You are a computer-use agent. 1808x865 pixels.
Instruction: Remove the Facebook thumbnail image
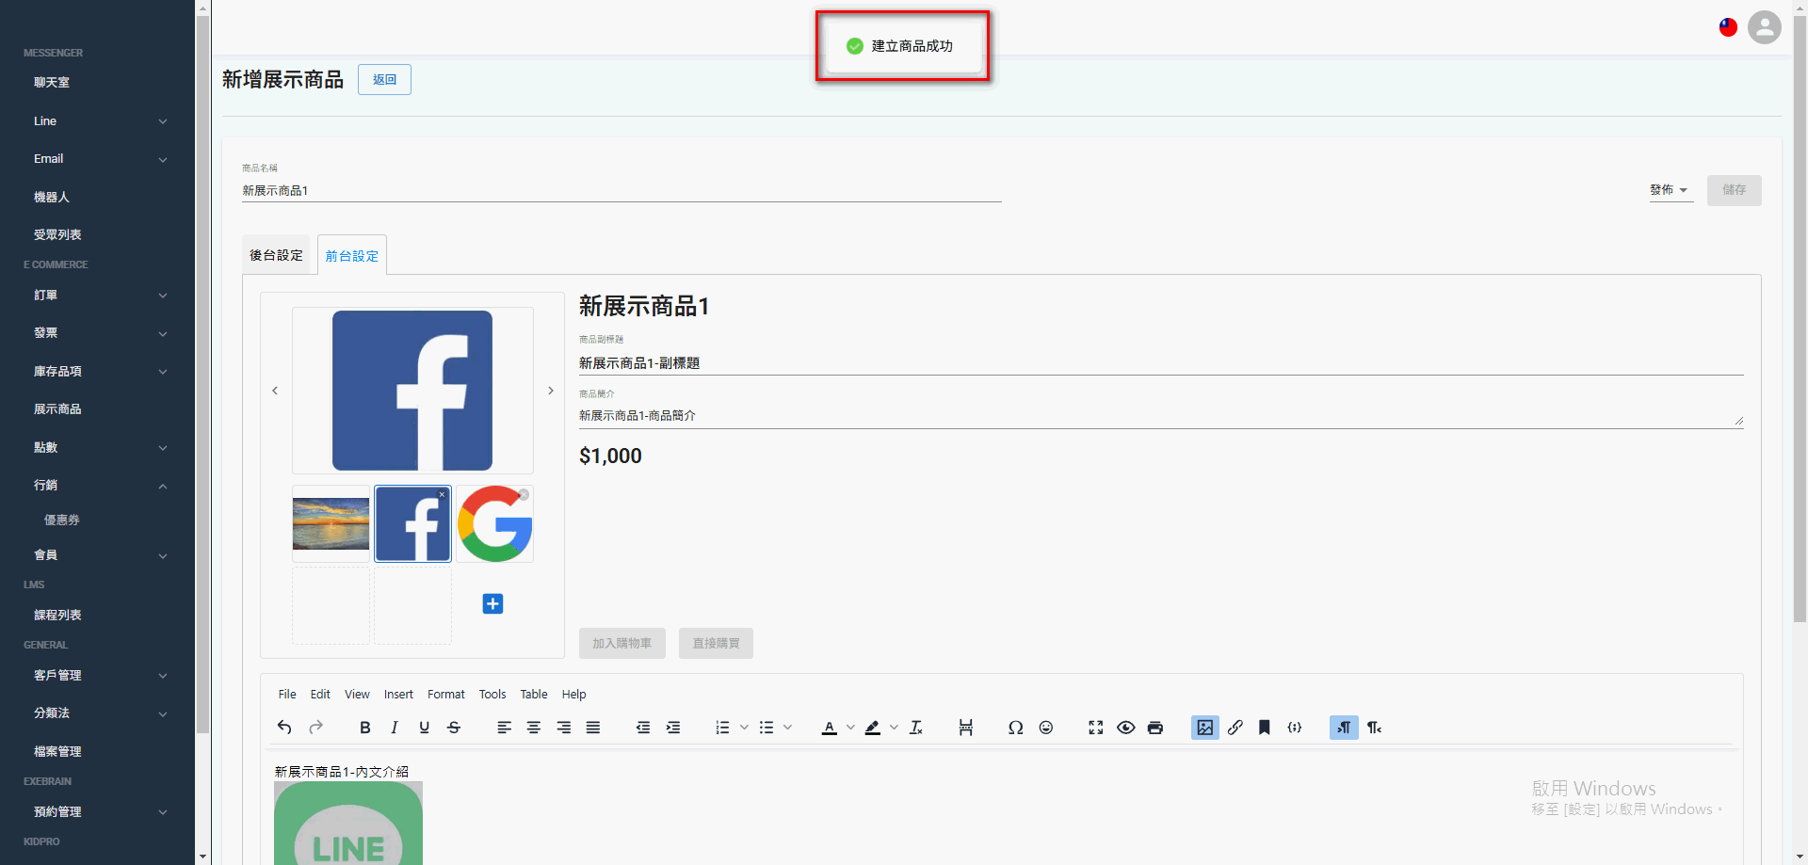click(x=442, y=494)
